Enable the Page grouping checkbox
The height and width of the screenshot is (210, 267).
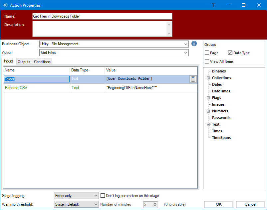point(207,53)
